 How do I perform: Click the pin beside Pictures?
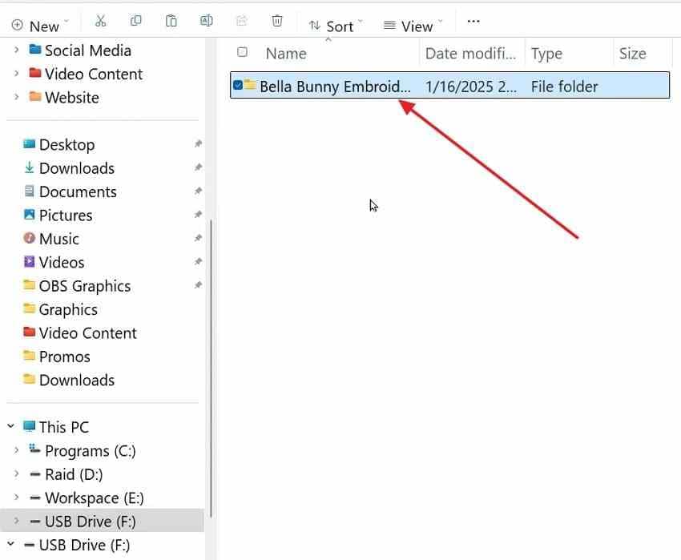pos(198,214)
